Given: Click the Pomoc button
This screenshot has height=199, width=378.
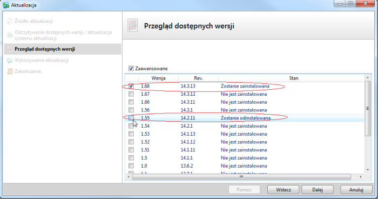Looking at the screenshot, I should pyautogui.click(x=244, y=190).
